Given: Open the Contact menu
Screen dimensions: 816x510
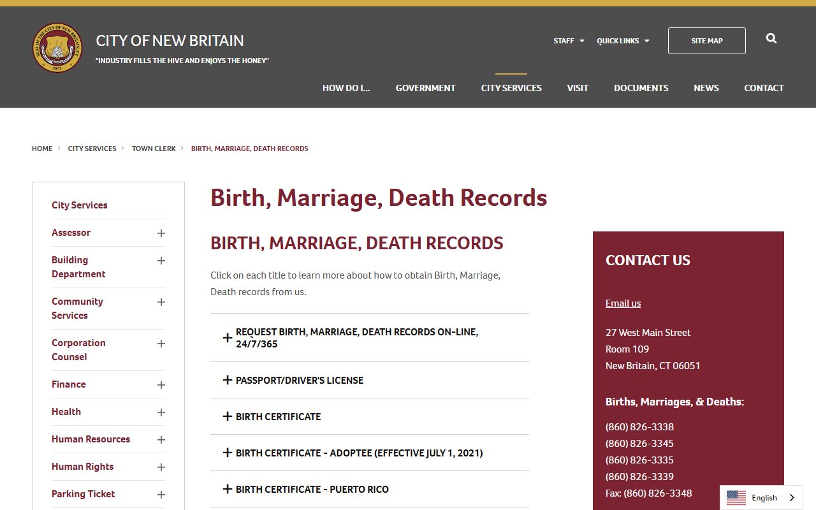Looking at the screenshot, I should (x=764, y=88).
